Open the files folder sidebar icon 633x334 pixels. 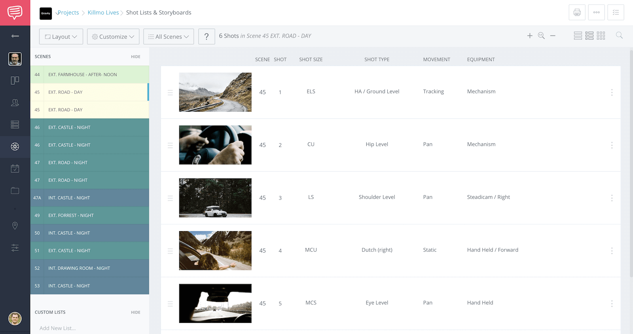(x=15, y=191)
